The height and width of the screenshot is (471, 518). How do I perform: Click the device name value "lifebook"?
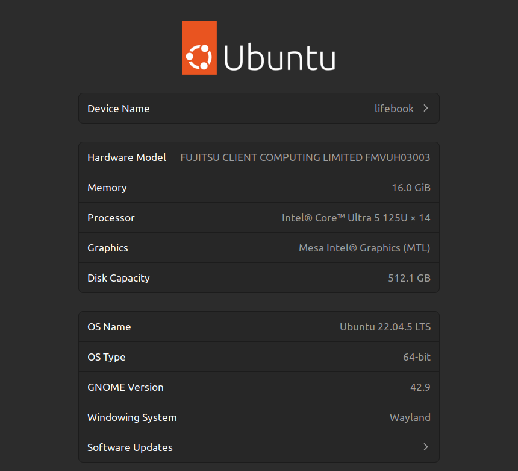click(394, 109)
